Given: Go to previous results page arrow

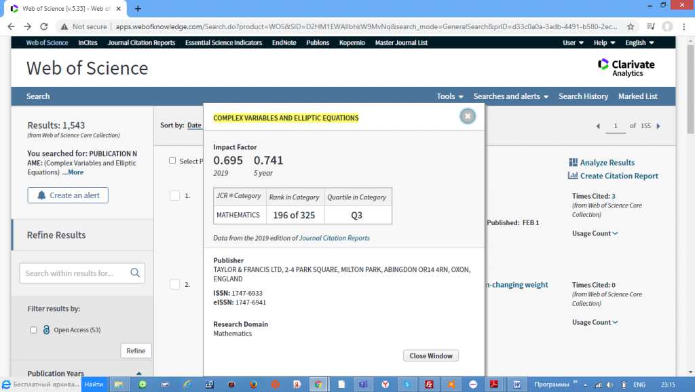Looking at the screenshot, I should point(598,126).
